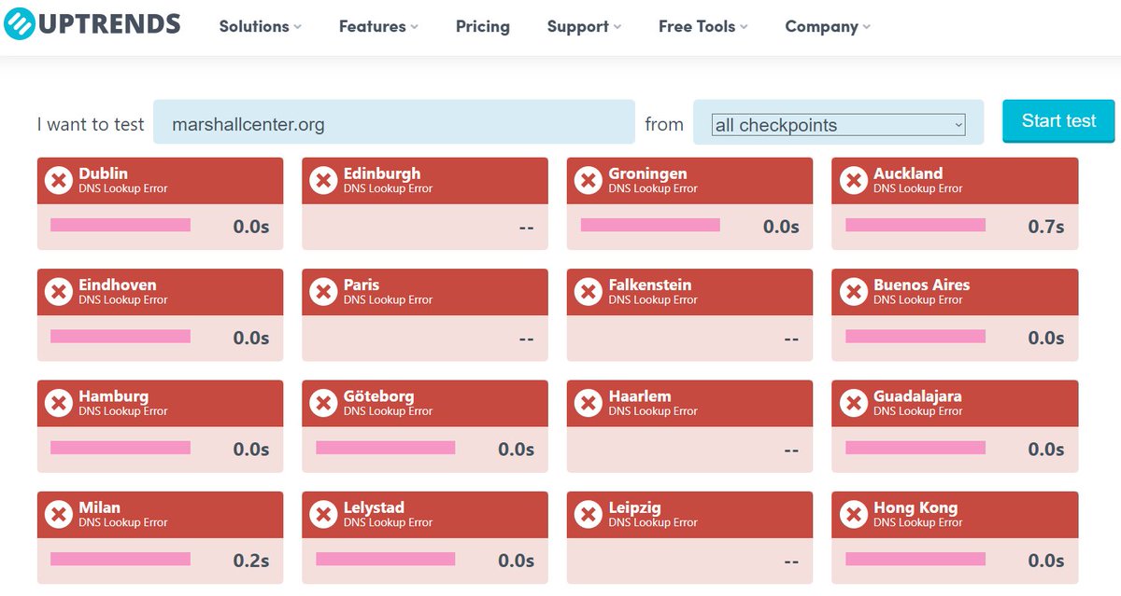The height and width of the screenshot is (596, 1121).
Task: Click the Milan load time bar
Action: 121,559
